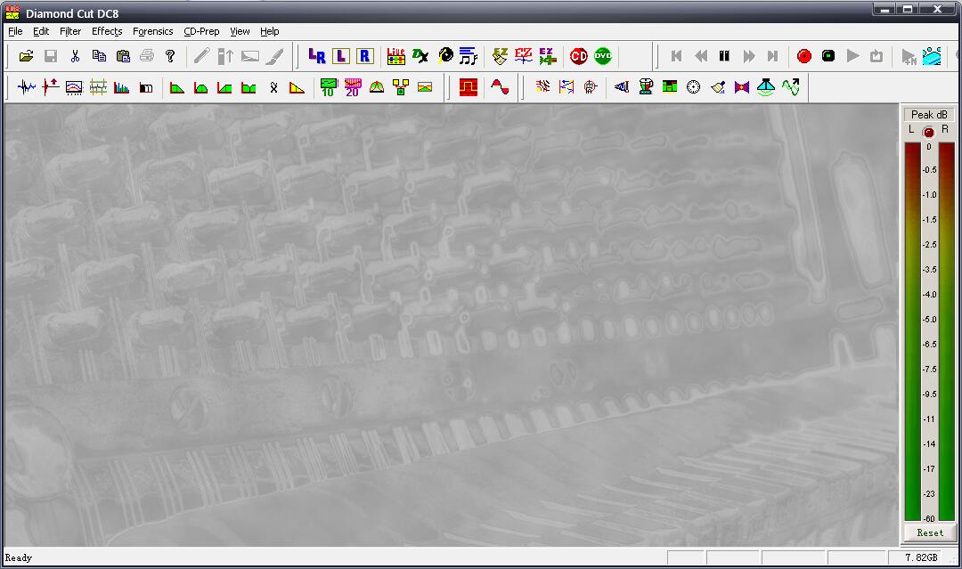Click the red spike with arrow icon
The width and height of the screenshot is (962, 569).
coord(50,87)
